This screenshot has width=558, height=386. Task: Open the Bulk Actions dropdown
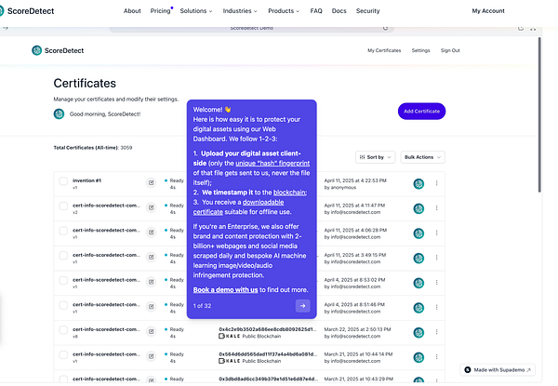point(422,157)
